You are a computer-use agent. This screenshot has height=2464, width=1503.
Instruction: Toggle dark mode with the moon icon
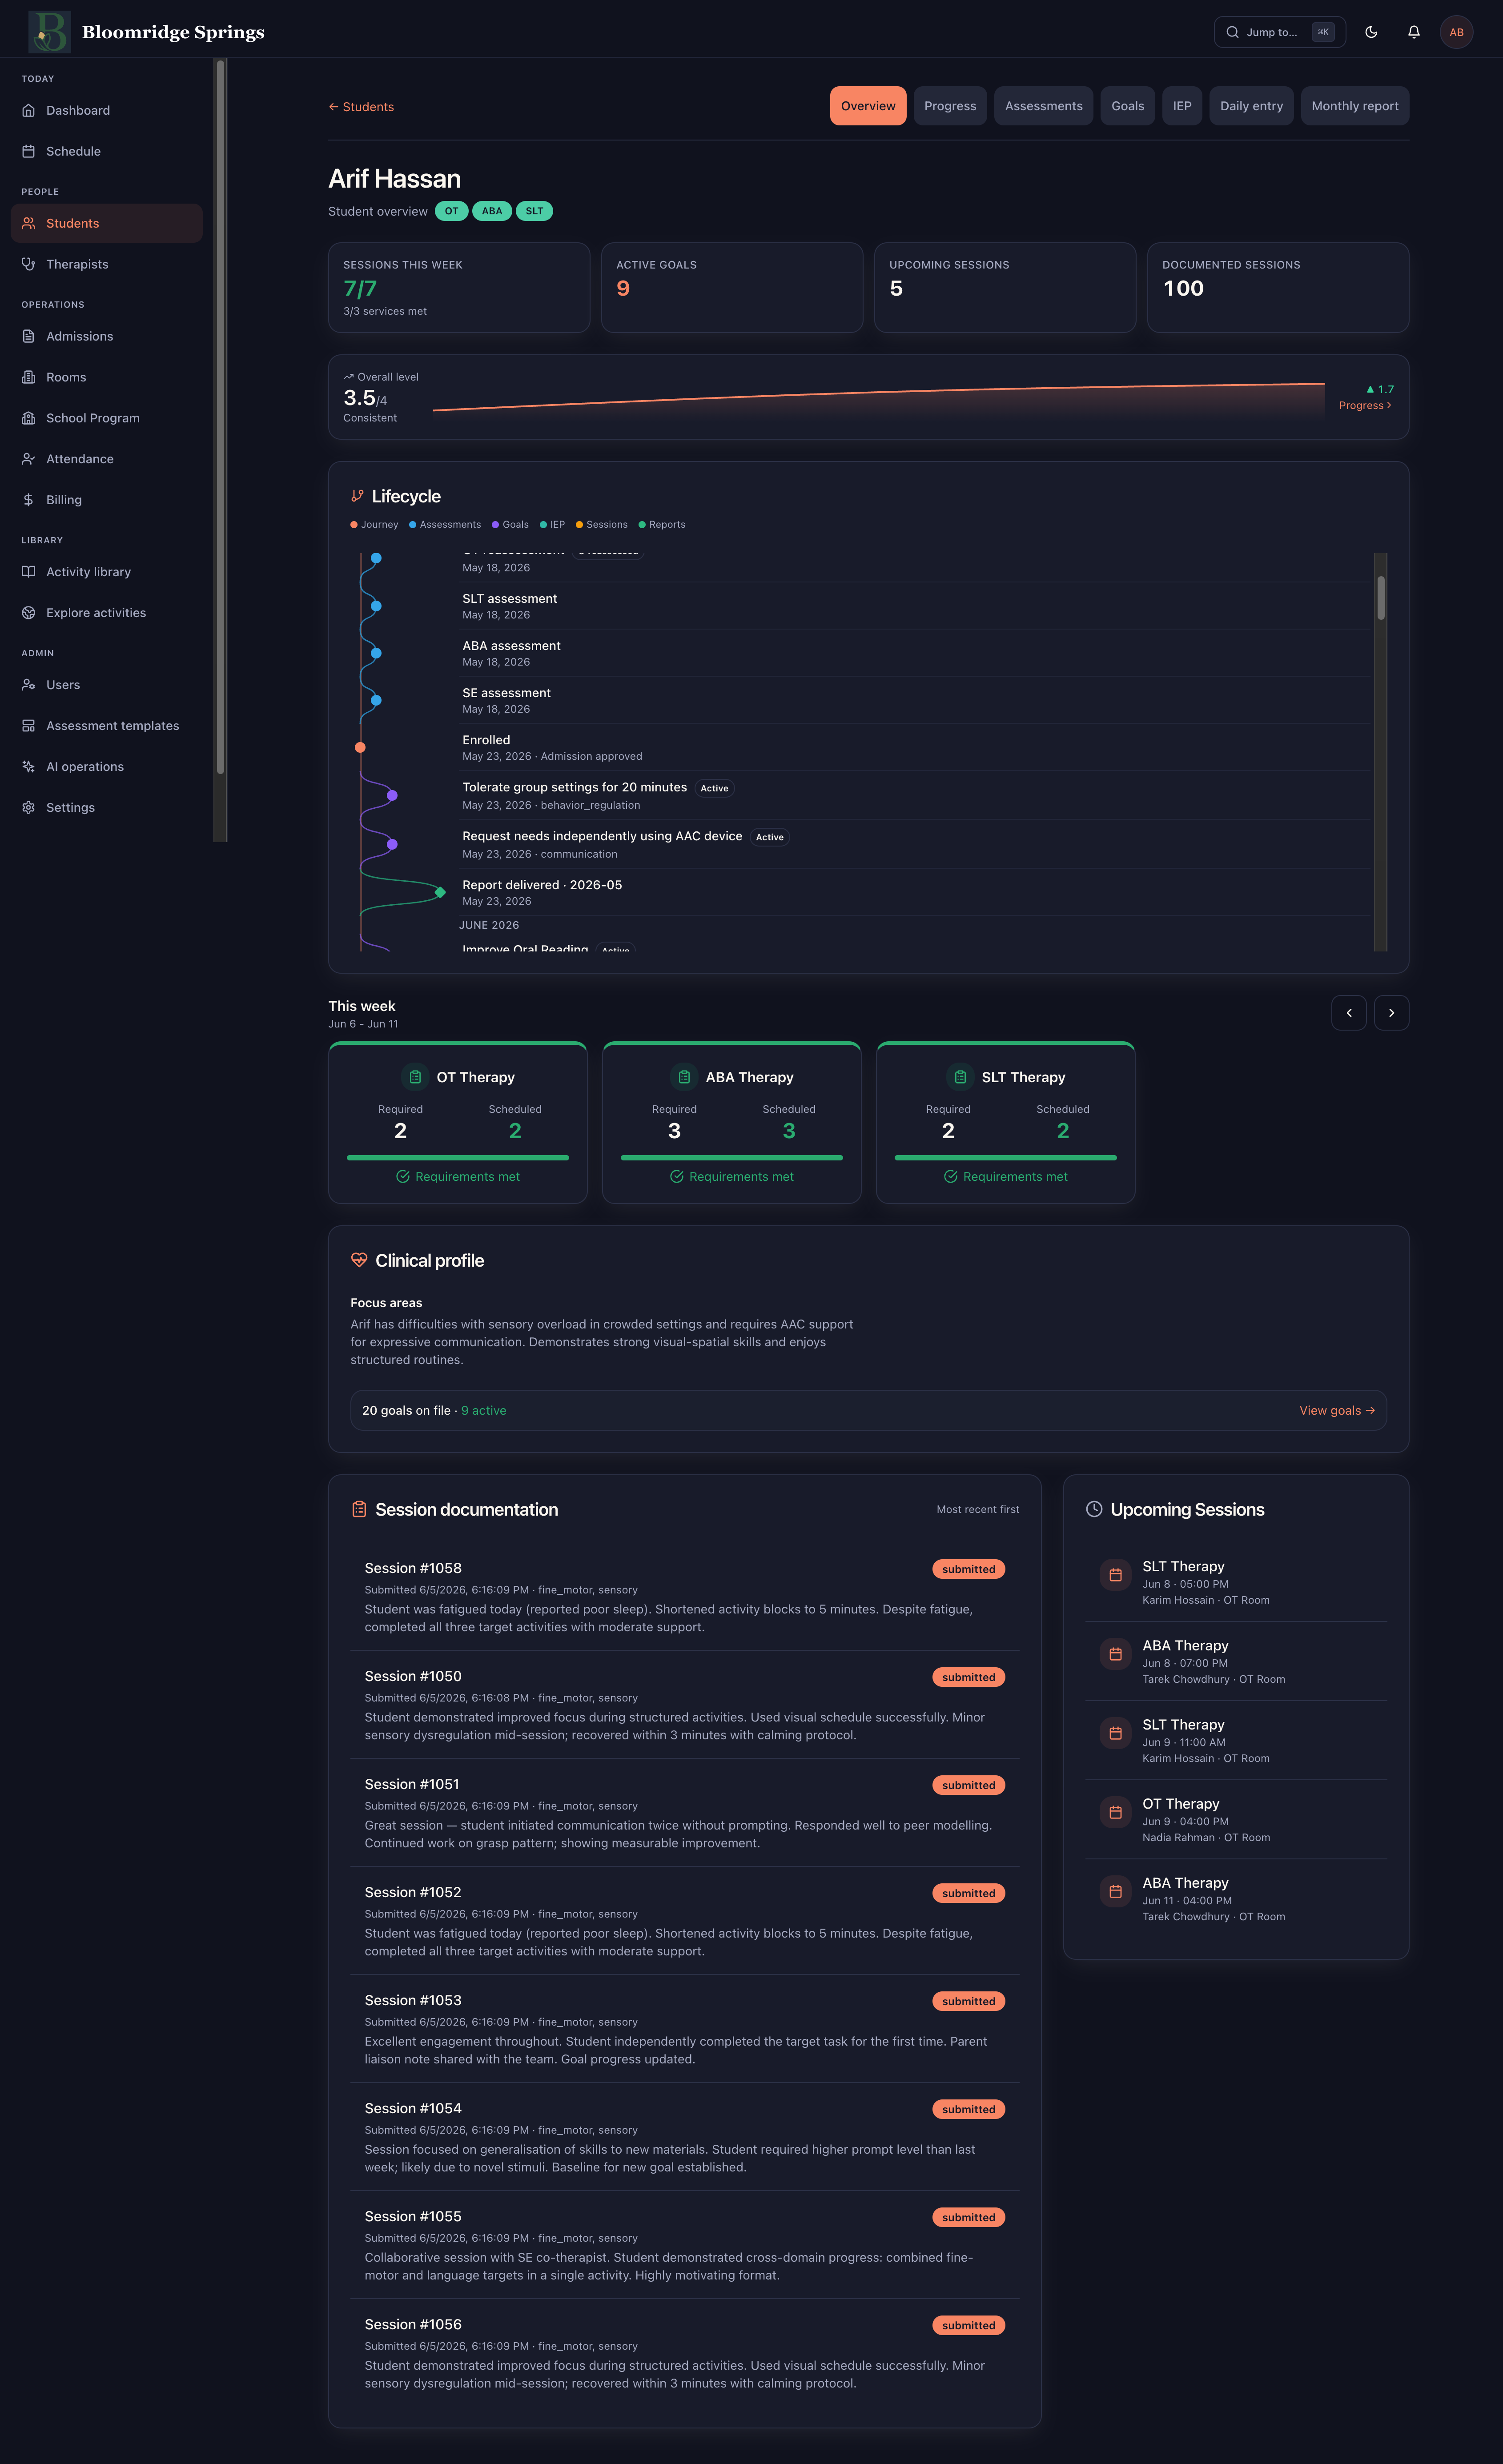point(1371,32)
